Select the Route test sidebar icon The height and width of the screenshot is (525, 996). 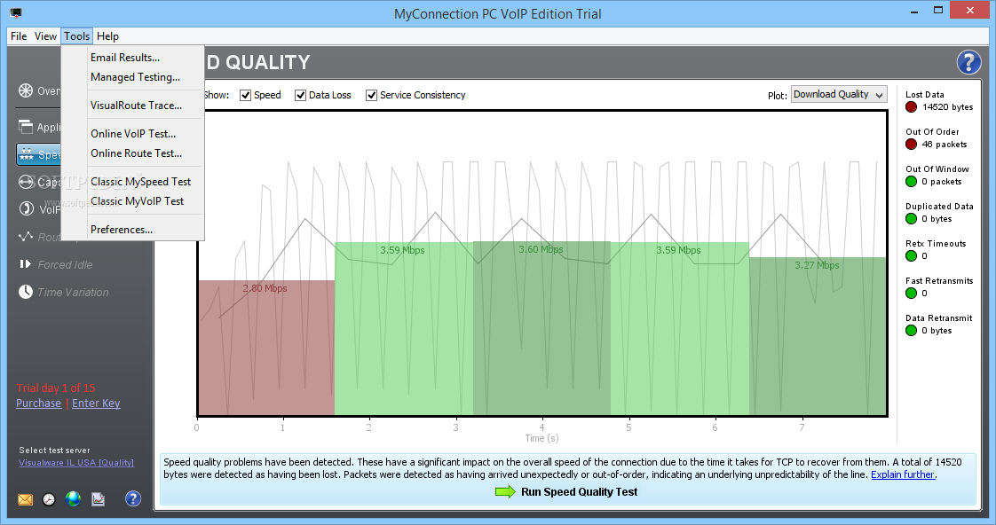click(x=26, y=237)
